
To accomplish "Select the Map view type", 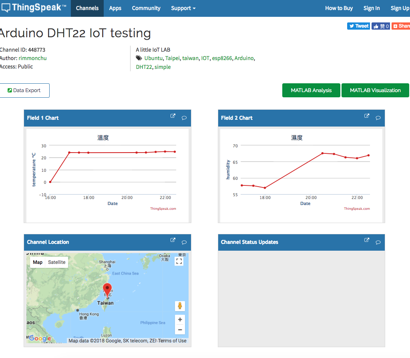I will [38, 262].
